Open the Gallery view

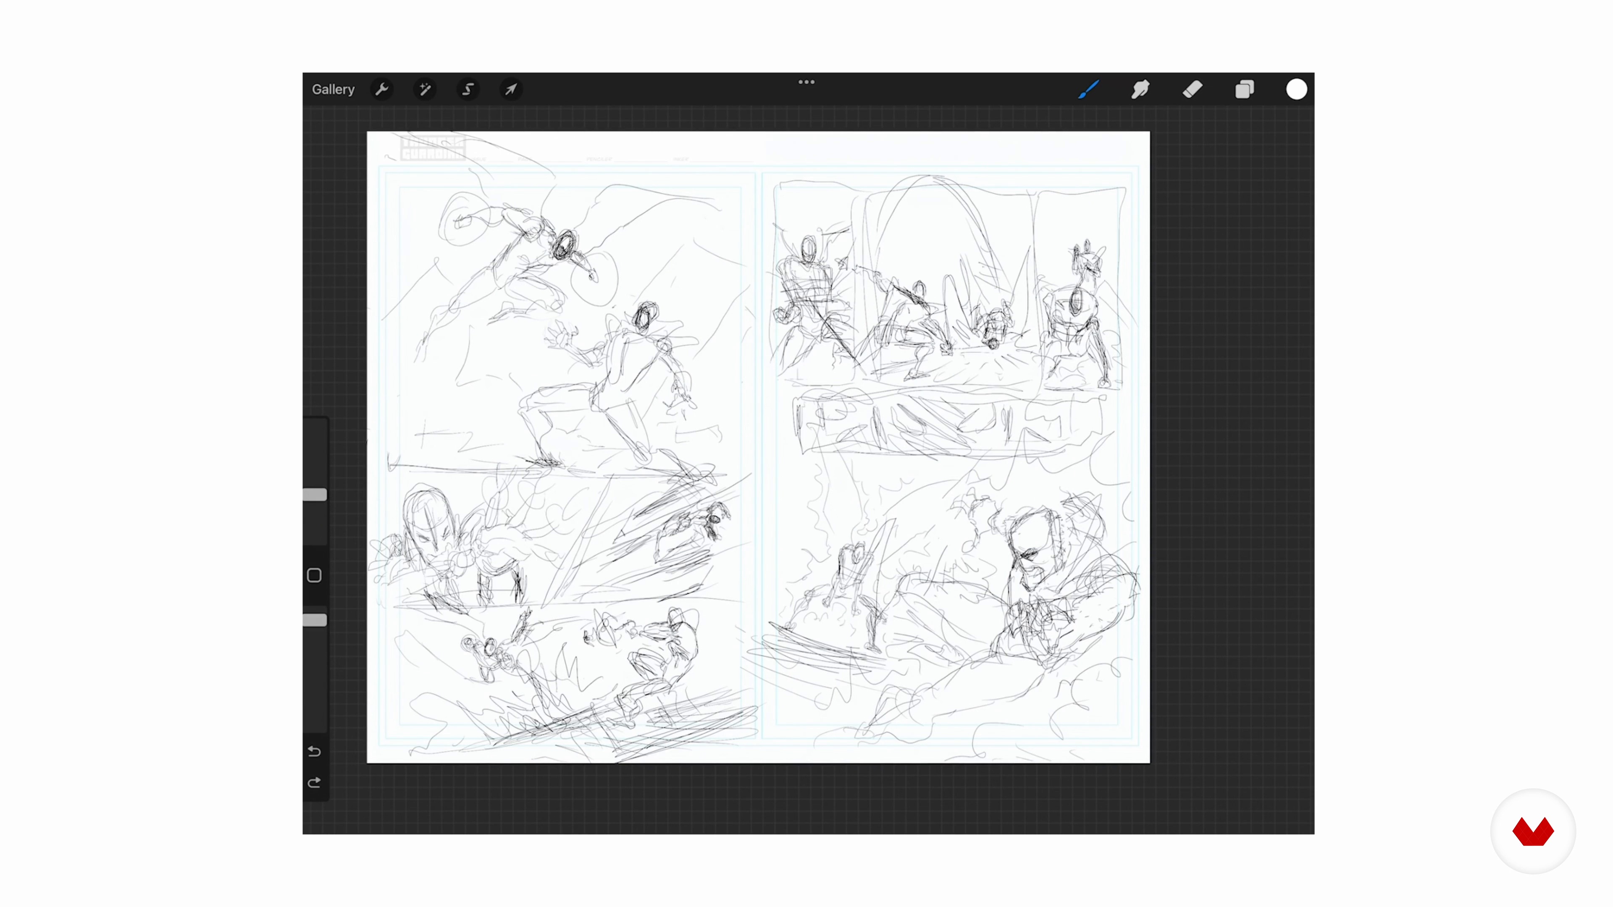[x=333, y=89]
